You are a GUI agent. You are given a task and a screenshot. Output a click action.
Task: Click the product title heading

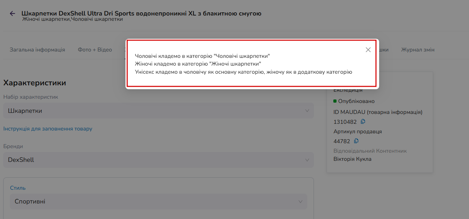pyautogui.click(x=141, y=13)
